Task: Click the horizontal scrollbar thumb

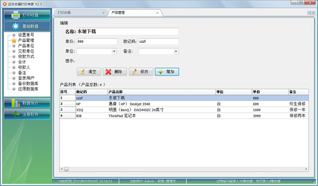Action: pos(66,169)
